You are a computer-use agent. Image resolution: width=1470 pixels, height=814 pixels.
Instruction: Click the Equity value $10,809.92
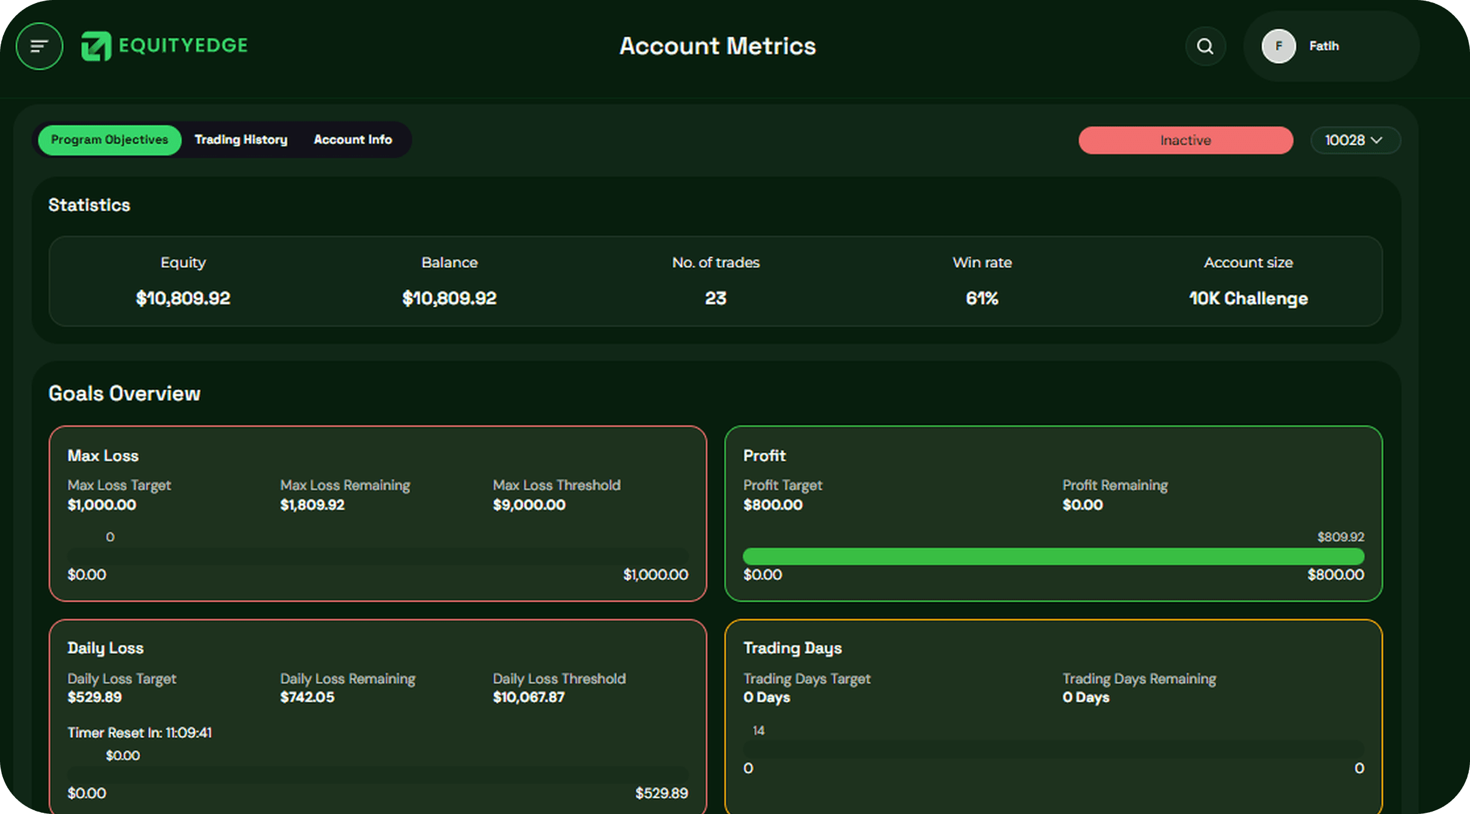click(x=183, y=298)
